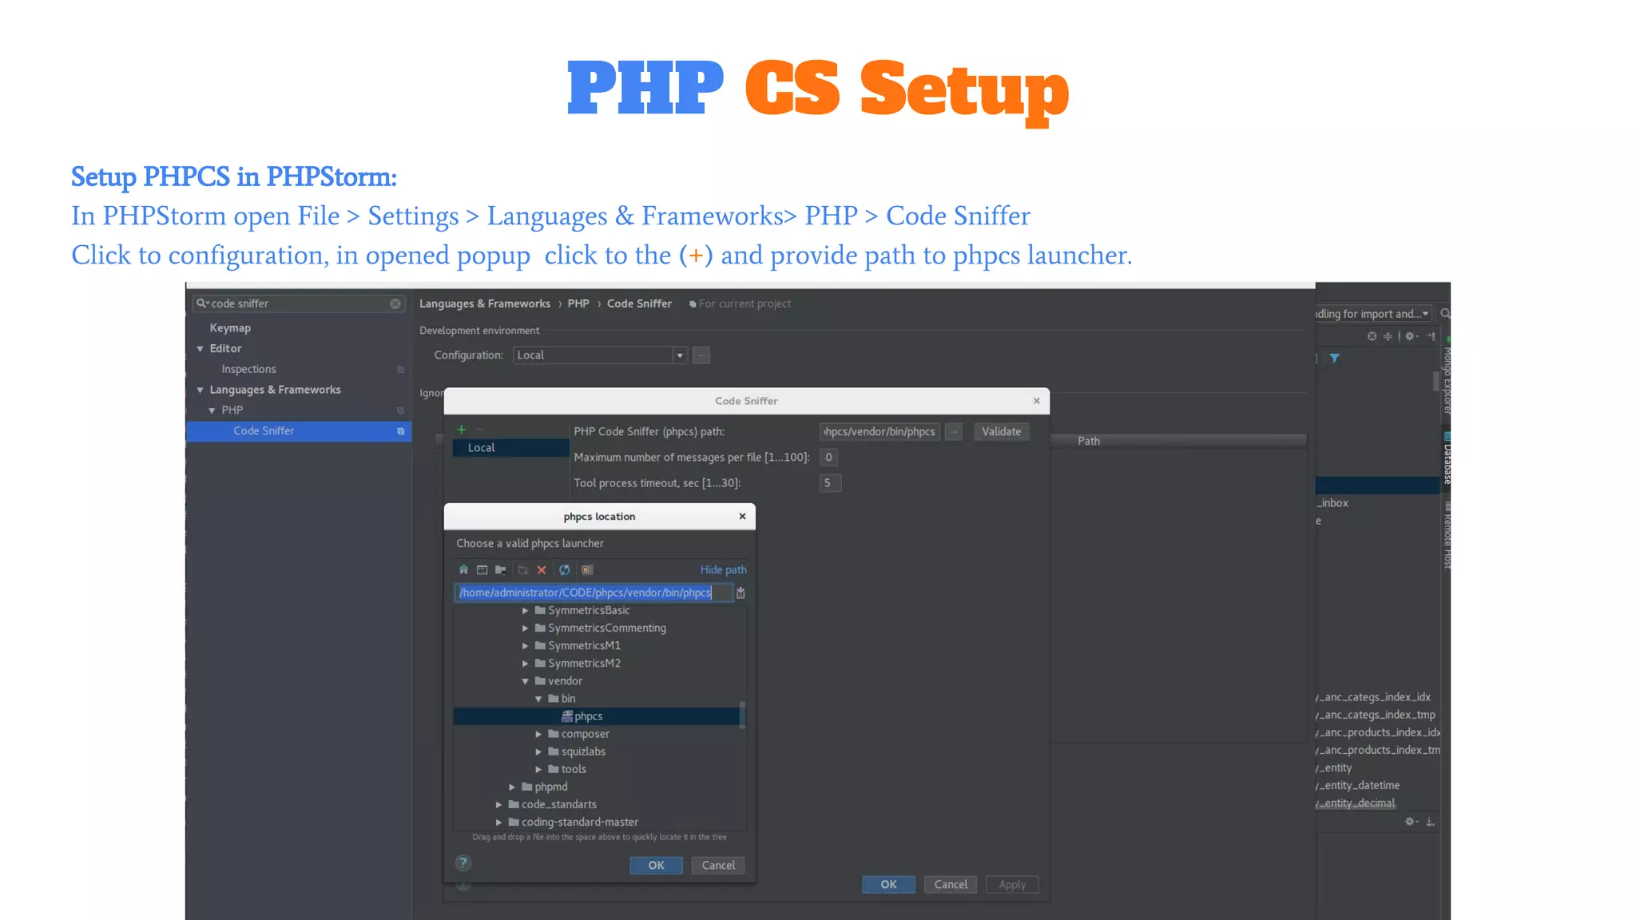Open the Configuration Local dropdown

click(x=680, y=355)
